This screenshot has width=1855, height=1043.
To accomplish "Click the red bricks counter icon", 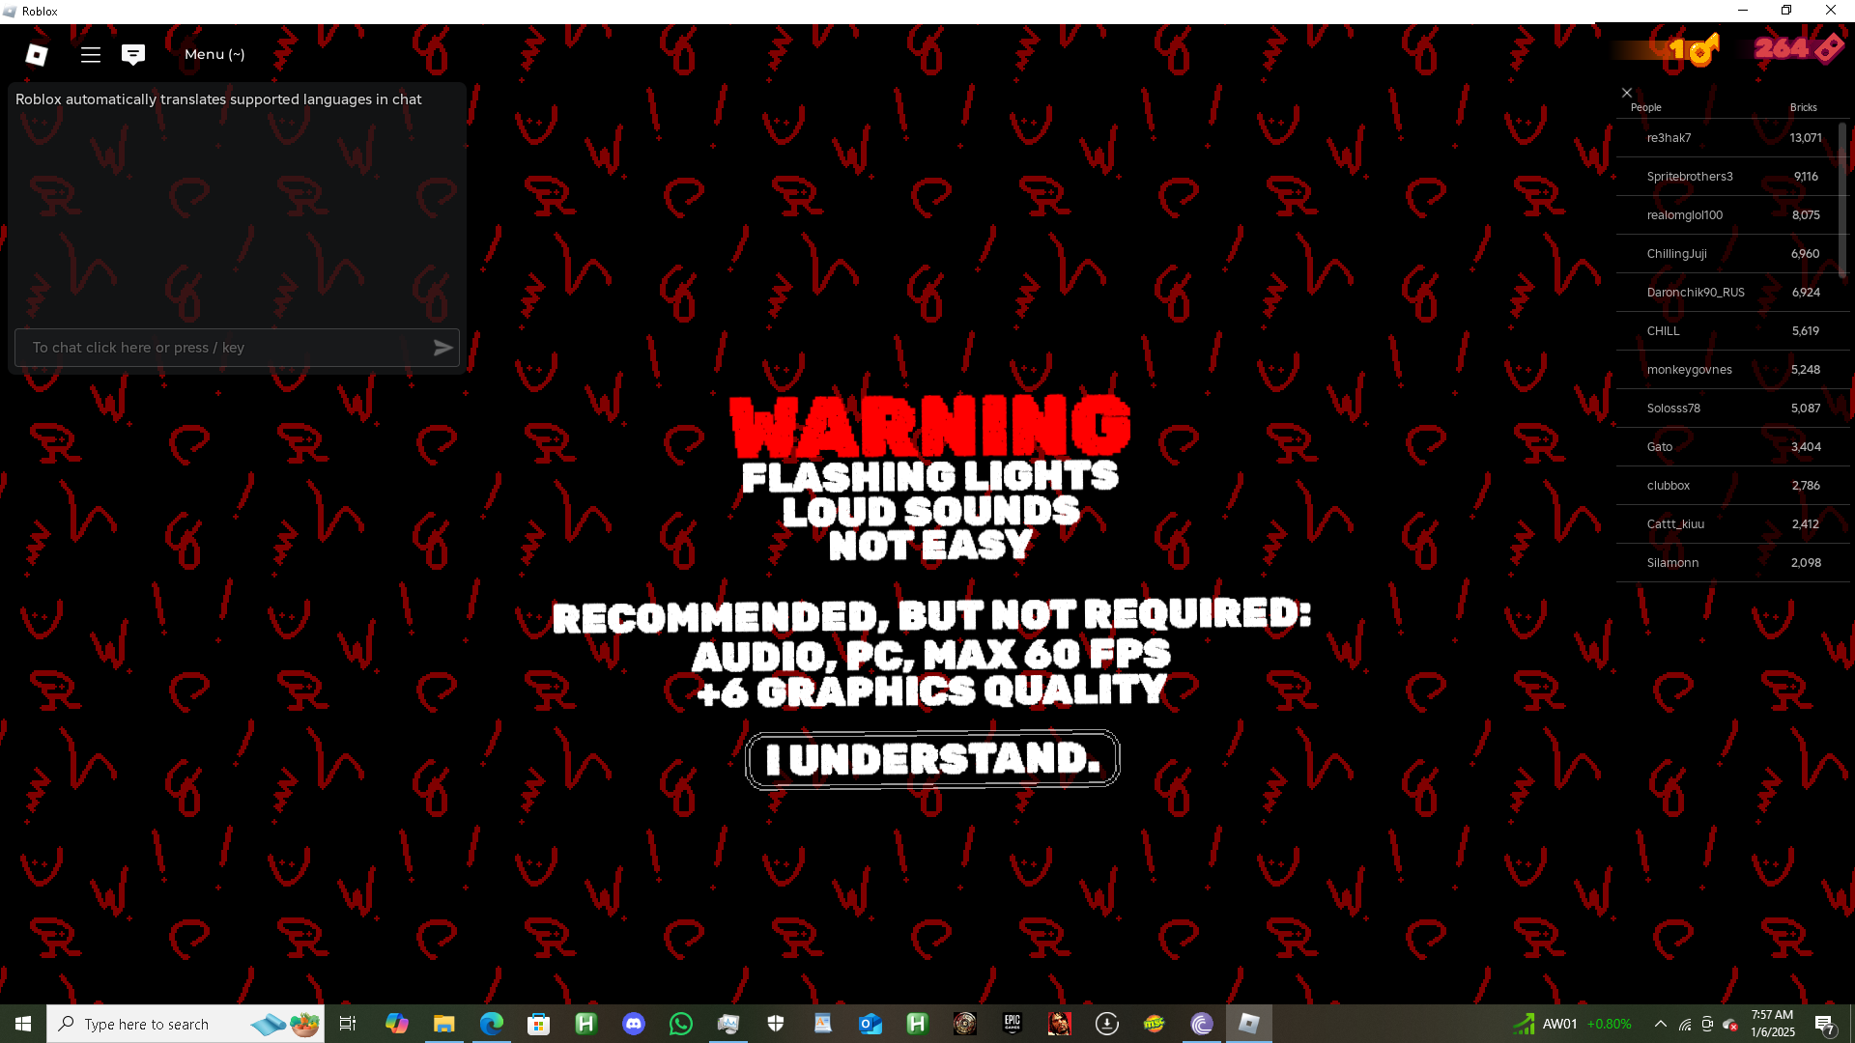I will (x=1828, y=48).
